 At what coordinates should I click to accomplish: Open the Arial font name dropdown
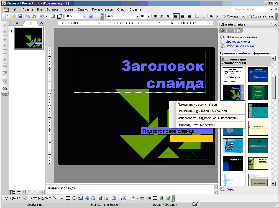click(137, 16)
